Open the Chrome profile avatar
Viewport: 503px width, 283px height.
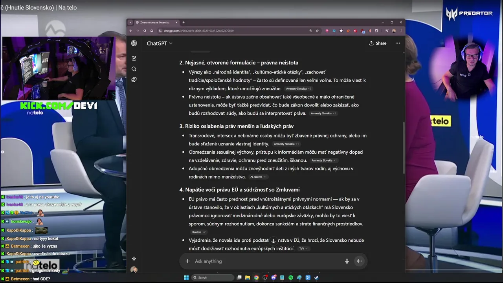[394, 31]
